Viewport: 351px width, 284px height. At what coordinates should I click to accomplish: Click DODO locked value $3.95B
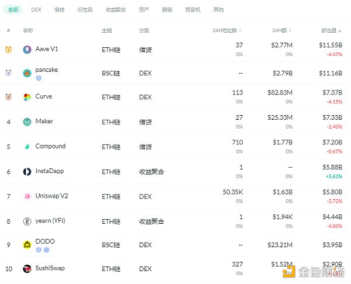[332, 245]
